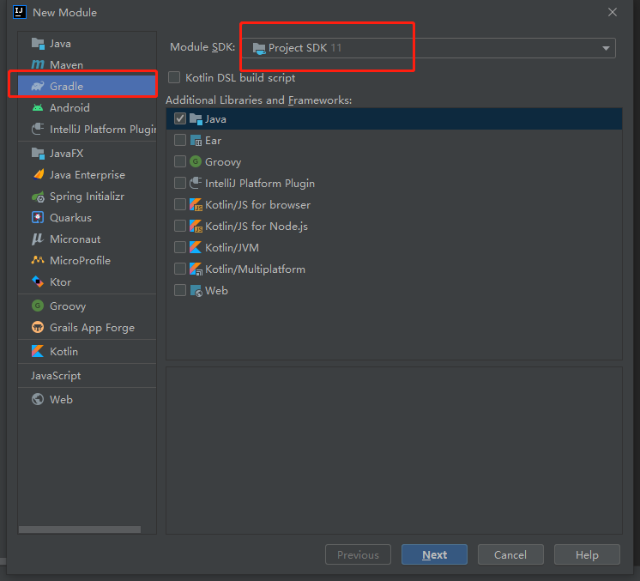Screen dimensions: 640x581
Task: Select Quarkus module type
Action: [87, 218]
